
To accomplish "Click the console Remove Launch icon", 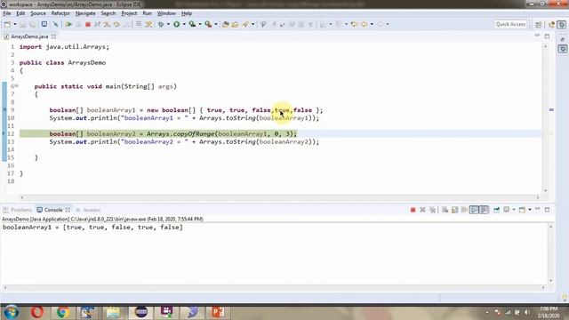I will (x=422, y=210).
